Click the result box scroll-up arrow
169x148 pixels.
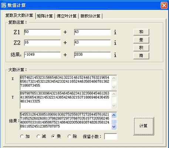click(x=114, y=115)
